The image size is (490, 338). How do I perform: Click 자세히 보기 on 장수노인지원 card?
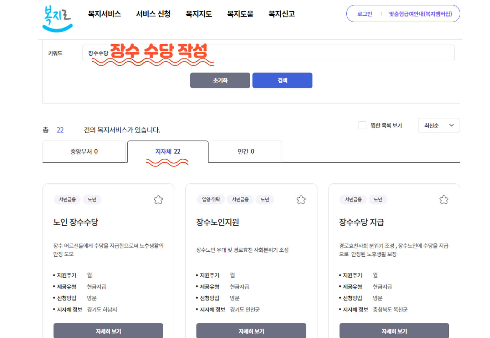(251, 331)
